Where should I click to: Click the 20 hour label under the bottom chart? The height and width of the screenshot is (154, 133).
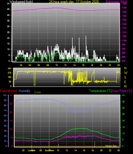click(101, 150)
